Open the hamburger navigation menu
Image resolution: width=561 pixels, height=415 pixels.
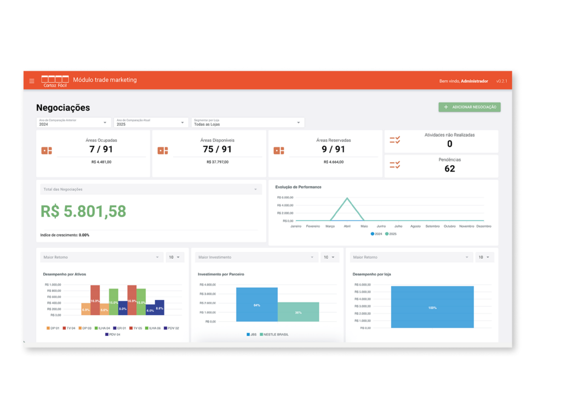click(x=32, y=81)
